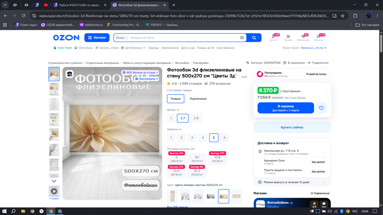
Task: Copy the Артикул 2309967526 number
Action: (263, 63)
